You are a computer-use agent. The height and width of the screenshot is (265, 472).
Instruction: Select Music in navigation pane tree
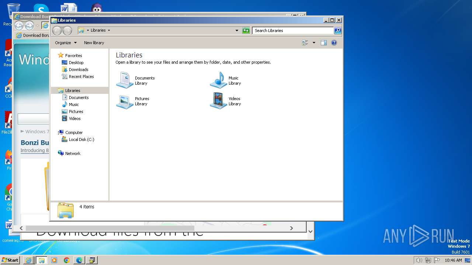click(70, 105)
